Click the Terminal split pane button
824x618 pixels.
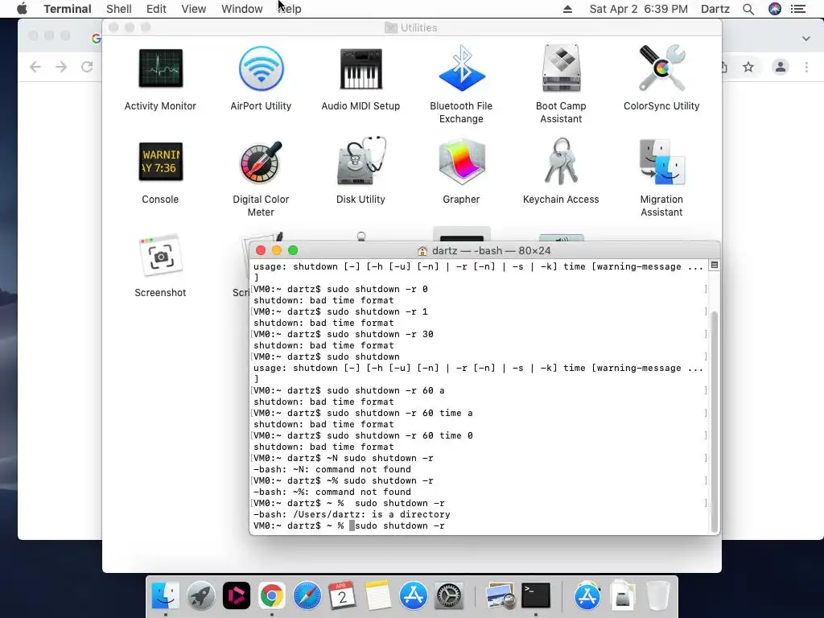(715, 266)
